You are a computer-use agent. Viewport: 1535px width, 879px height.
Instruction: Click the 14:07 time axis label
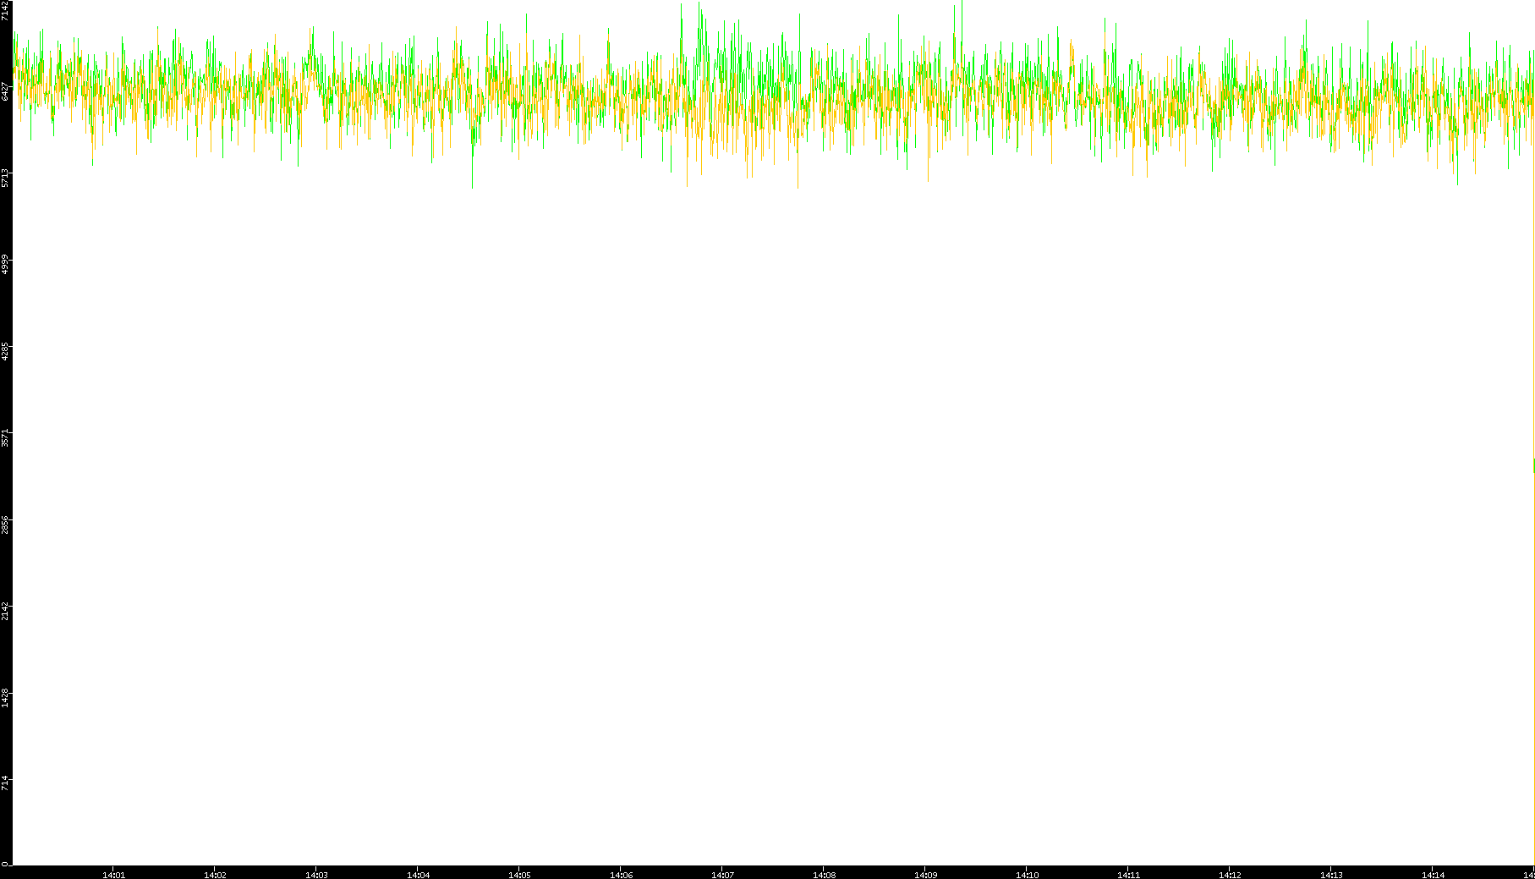(722, 875)
